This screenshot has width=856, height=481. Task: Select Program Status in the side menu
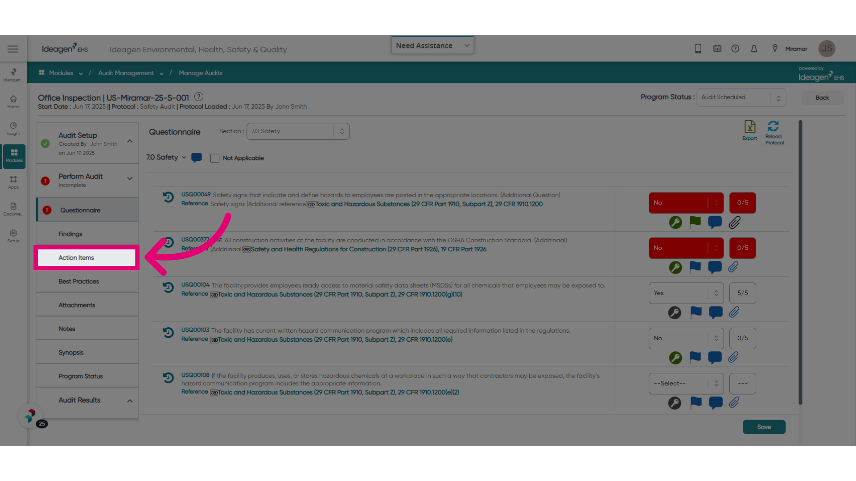click(x=87, y=376)
